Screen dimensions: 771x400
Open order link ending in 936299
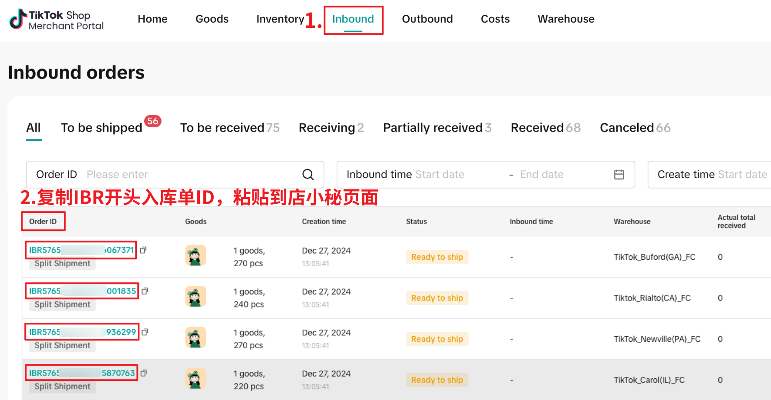82,332
